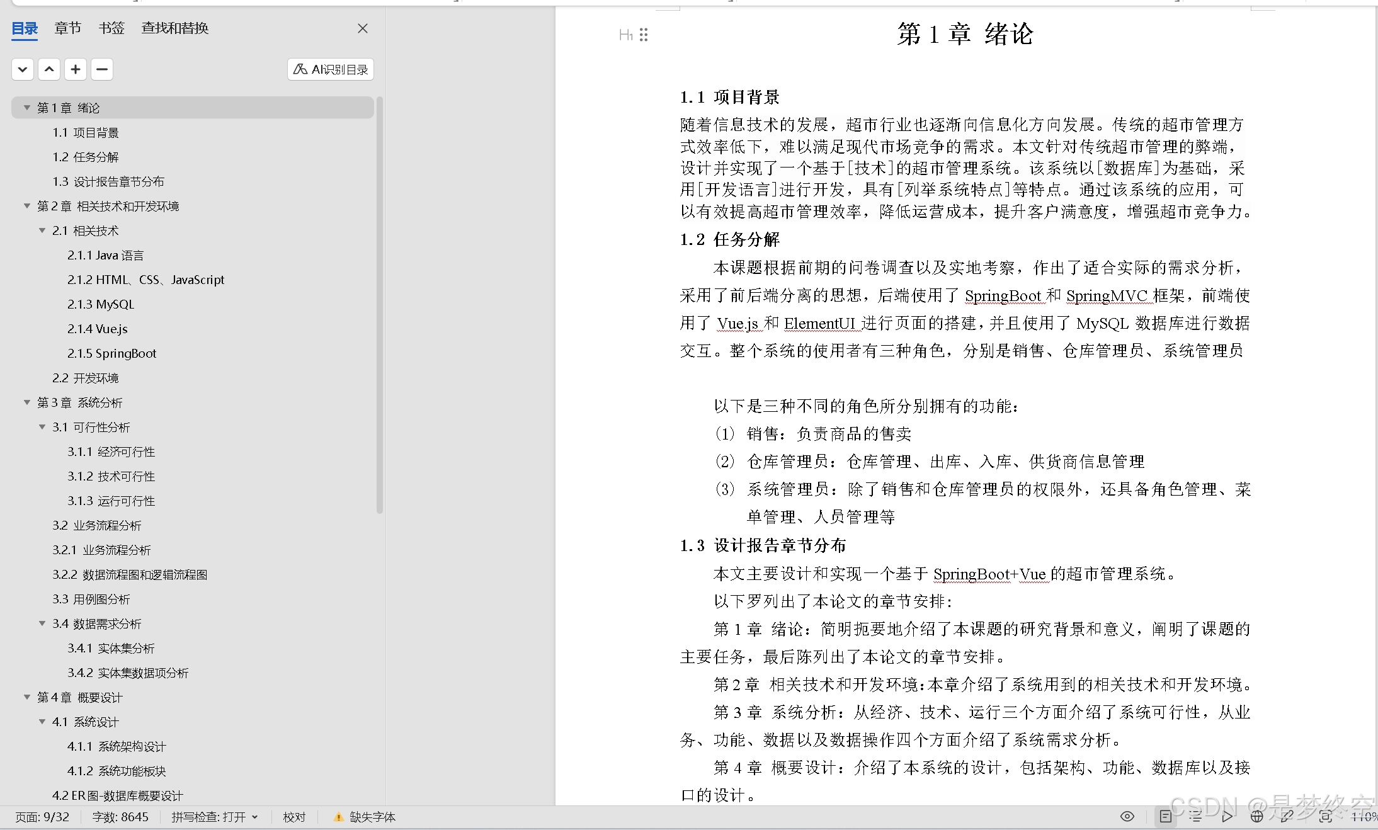Click the minus demote-level button

102,69
